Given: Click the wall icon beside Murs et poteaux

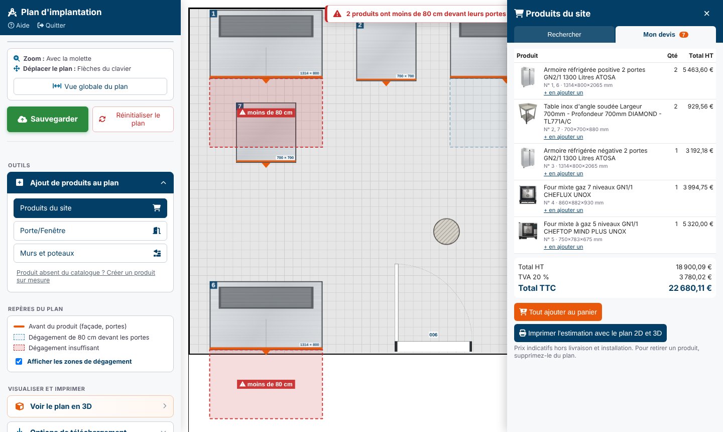Looking at the screenshot, I should [157, 253].
